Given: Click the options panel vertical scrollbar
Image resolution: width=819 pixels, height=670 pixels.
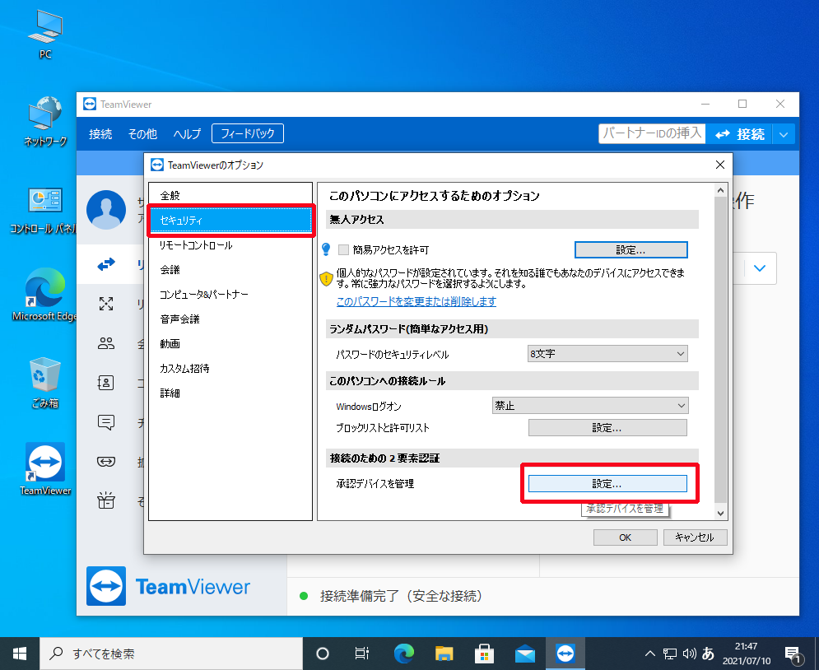Looking at the screenshot, I should click(x=721, y=346).
